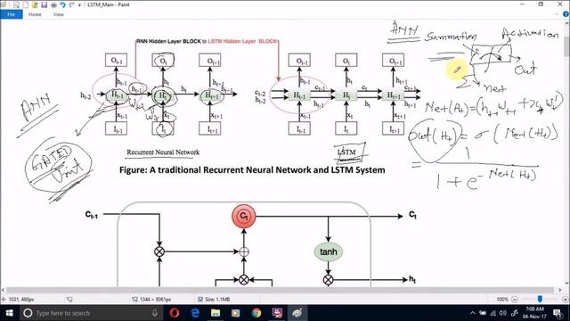
Task: Click the battery icon in system tray
Action: [483, 313]
